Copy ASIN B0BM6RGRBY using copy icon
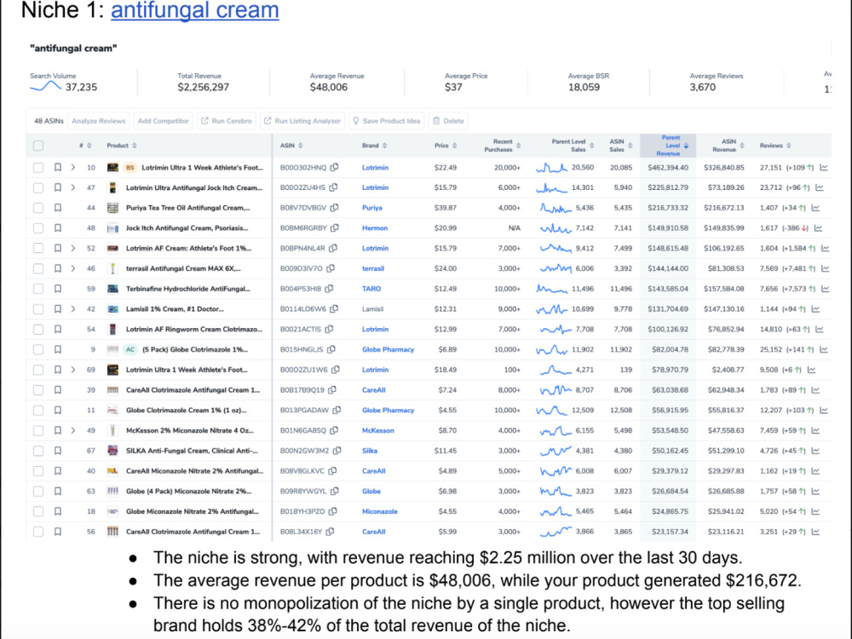 tap(335, 227)
